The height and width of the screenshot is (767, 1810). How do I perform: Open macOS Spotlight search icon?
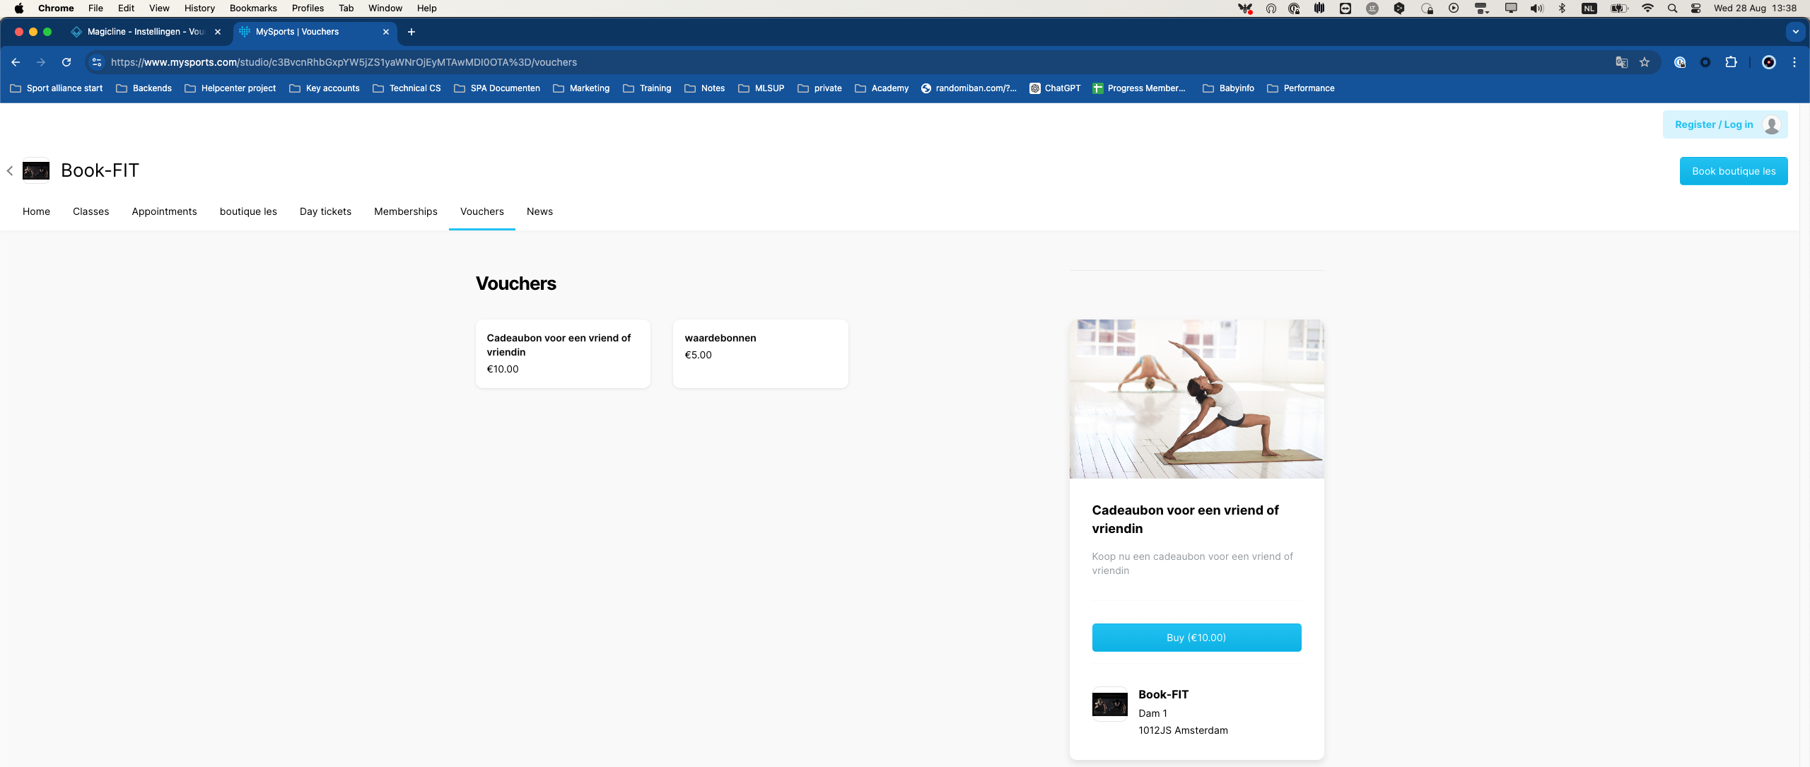tap(1672, 8)
